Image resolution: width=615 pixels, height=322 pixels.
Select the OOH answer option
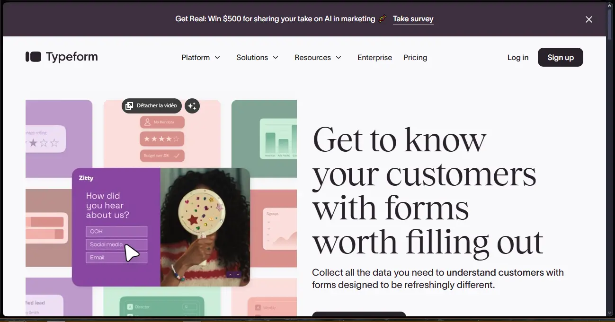116,231
